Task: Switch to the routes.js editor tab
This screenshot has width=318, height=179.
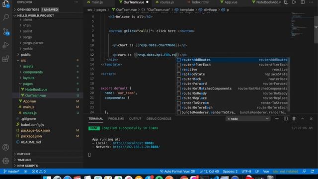Action: point(167,2)
